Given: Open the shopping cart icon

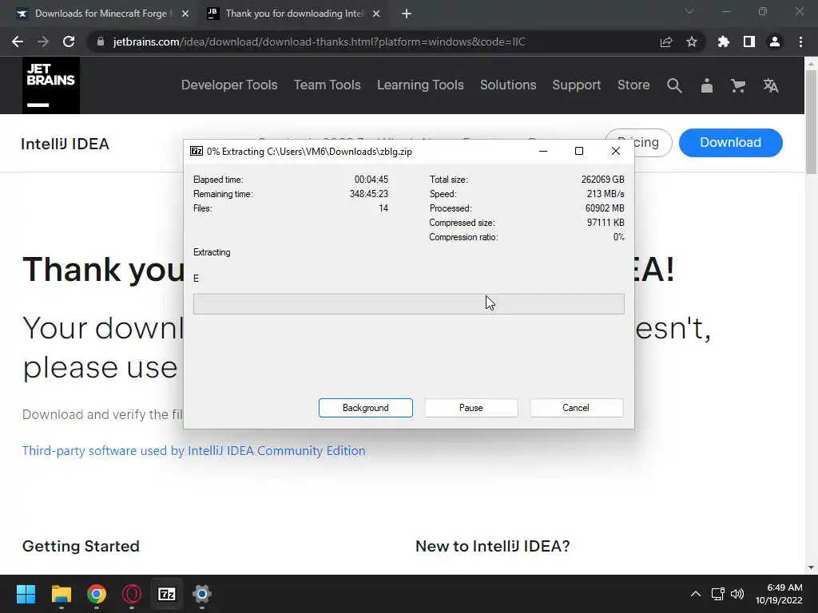Looking at the screenshot, I should pos(738,85).
